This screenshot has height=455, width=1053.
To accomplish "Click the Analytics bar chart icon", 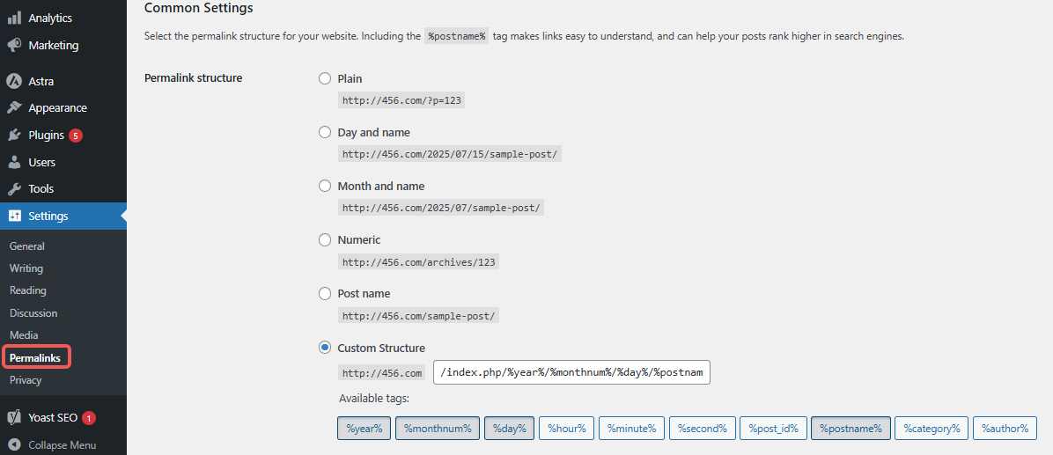I will coord(14,18).
